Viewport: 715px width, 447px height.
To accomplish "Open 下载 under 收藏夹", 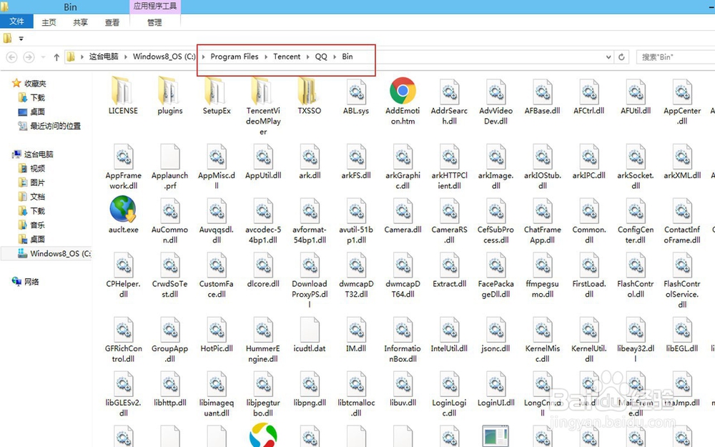I will click(37, 97).
